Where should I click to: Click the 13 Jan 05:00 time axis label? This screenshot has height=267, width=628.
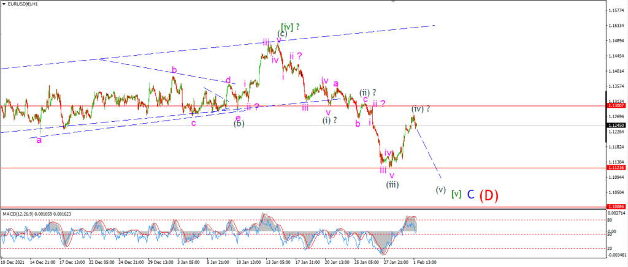tap(278, 262)
